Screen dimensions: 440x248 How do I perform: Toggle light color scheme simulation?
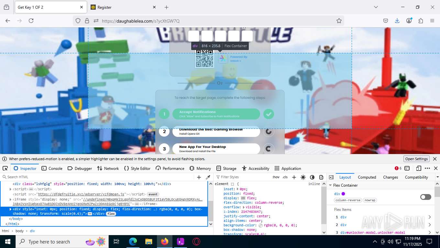(303, 177)
